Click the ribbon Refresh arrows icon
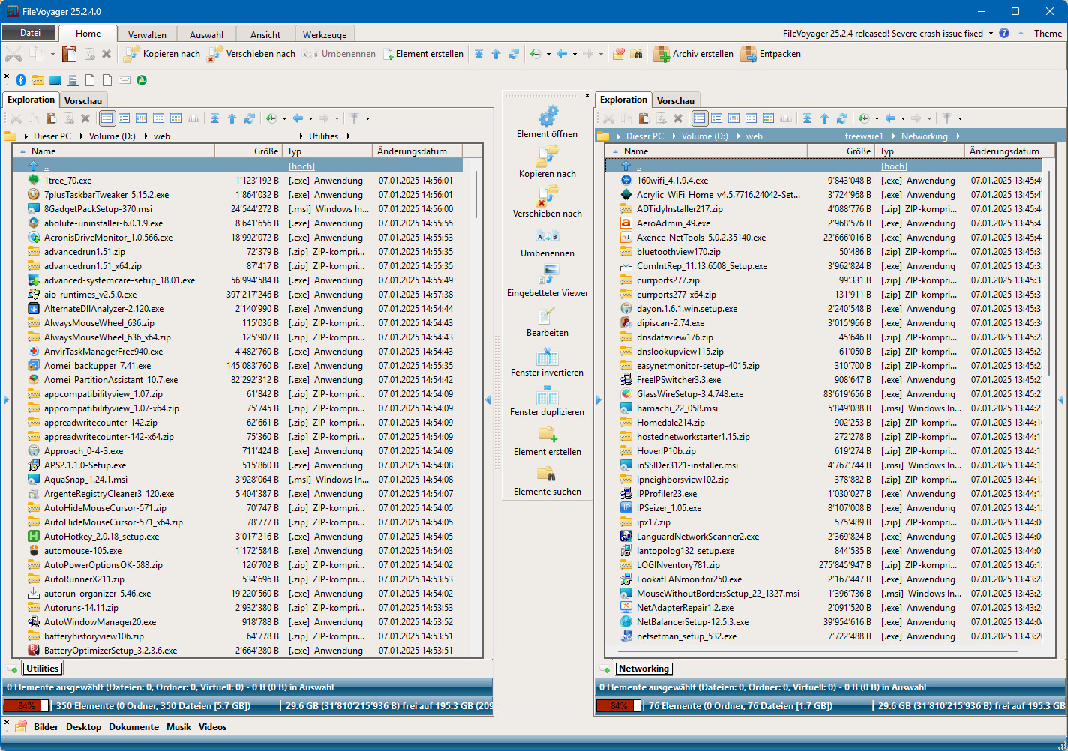The image size is (1068, 751). point(514,54)
